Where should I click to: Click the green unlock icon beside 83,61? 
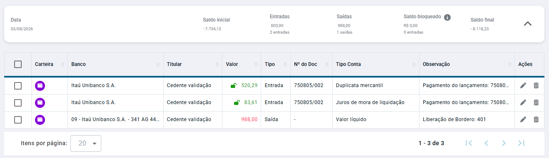coord(236,102)
